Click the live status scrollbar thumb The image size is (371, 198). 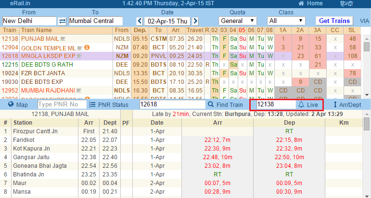366,124
